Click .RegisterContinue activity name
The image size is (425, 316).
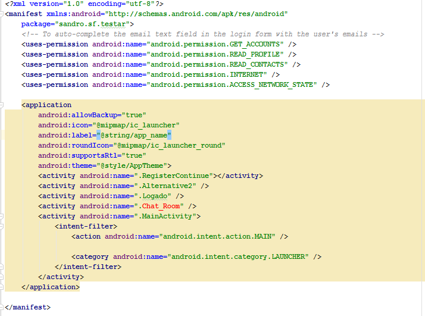point(173,176)
